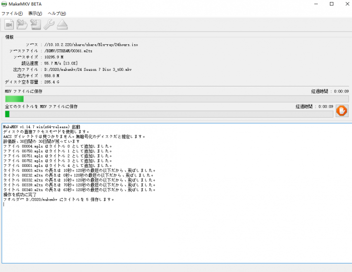Click the output size 558.8 M value

[52, 76]
